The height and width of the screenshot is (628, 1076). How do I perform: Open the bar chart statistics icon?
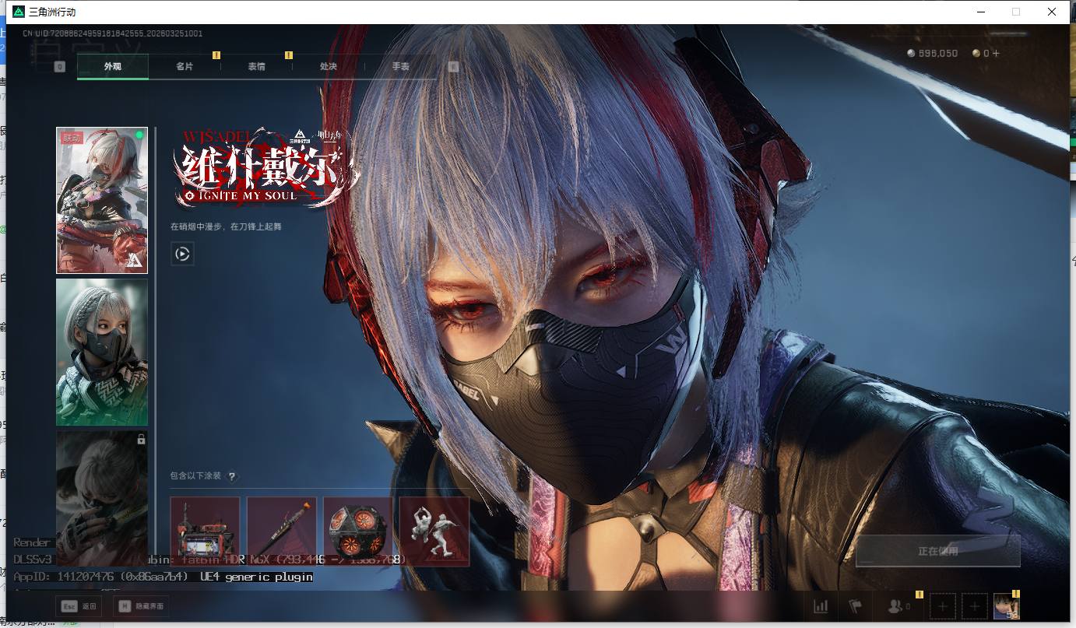[x=821, y=606]
